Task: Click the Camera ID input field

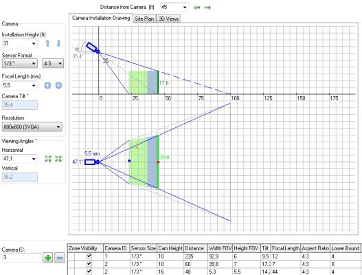Action: 21,257
